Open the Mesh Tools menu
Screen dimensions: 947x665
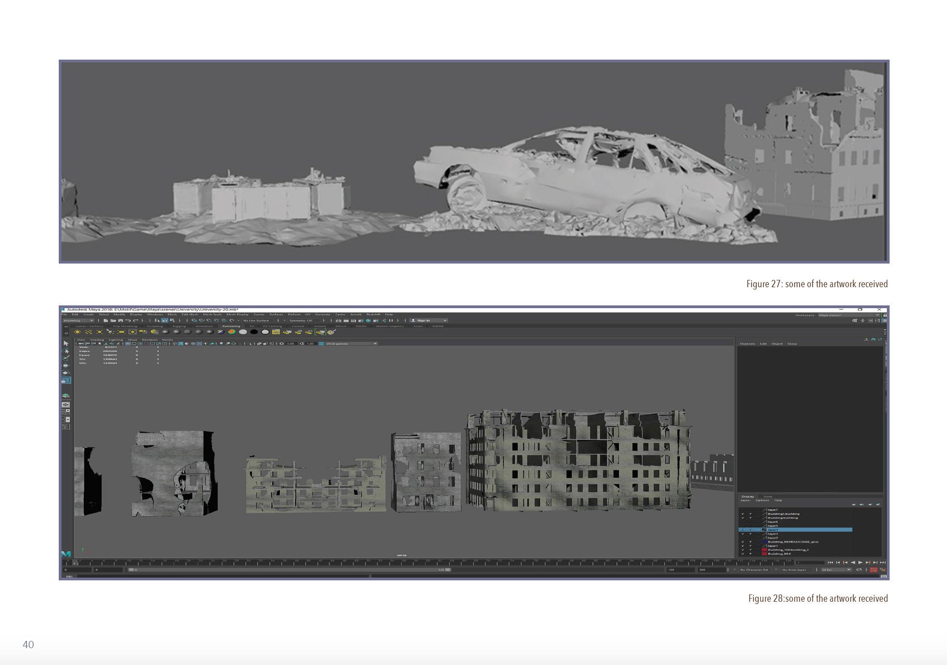(x=212, y=315)
